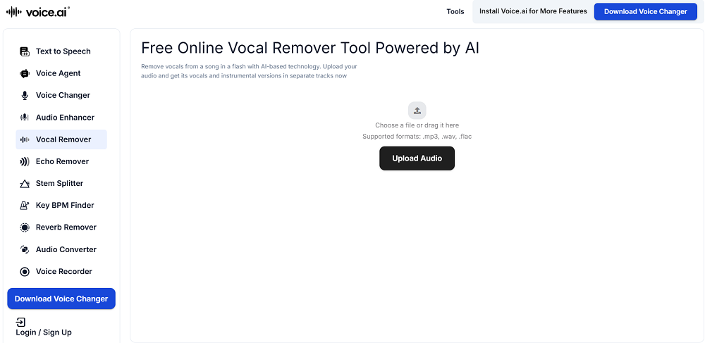Open the Echo Remover tool
The width and height of the screenshot is (705, 343).
tap(61, 161)
